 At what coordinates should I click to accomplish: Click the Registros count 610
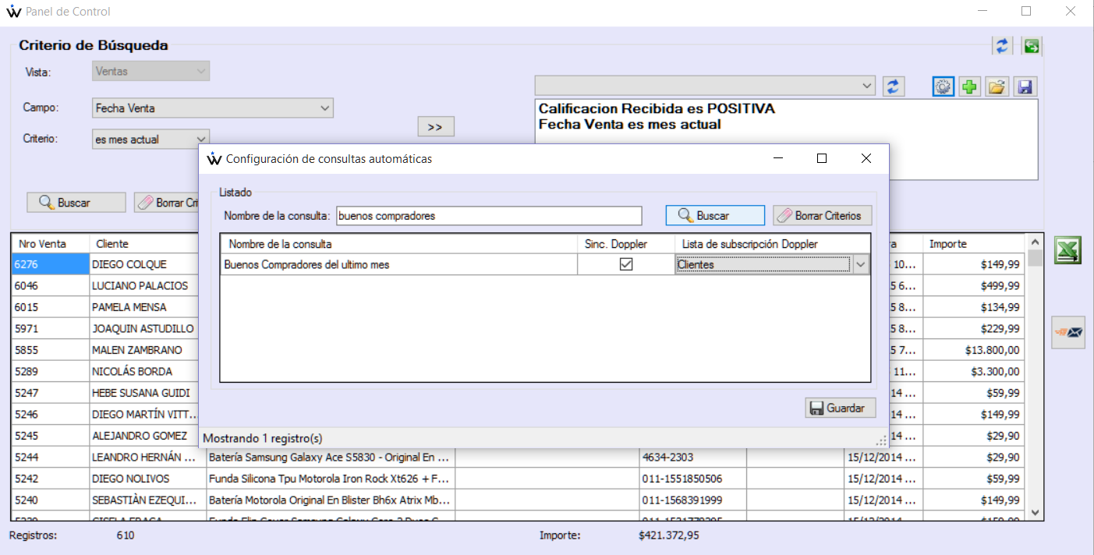(x=125, y=536)
